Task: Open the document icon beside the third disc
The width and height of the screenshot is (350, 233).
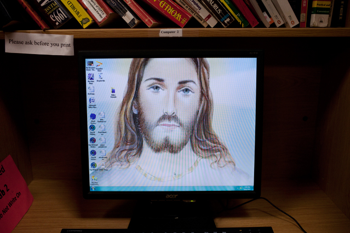Action: (102, 153)
